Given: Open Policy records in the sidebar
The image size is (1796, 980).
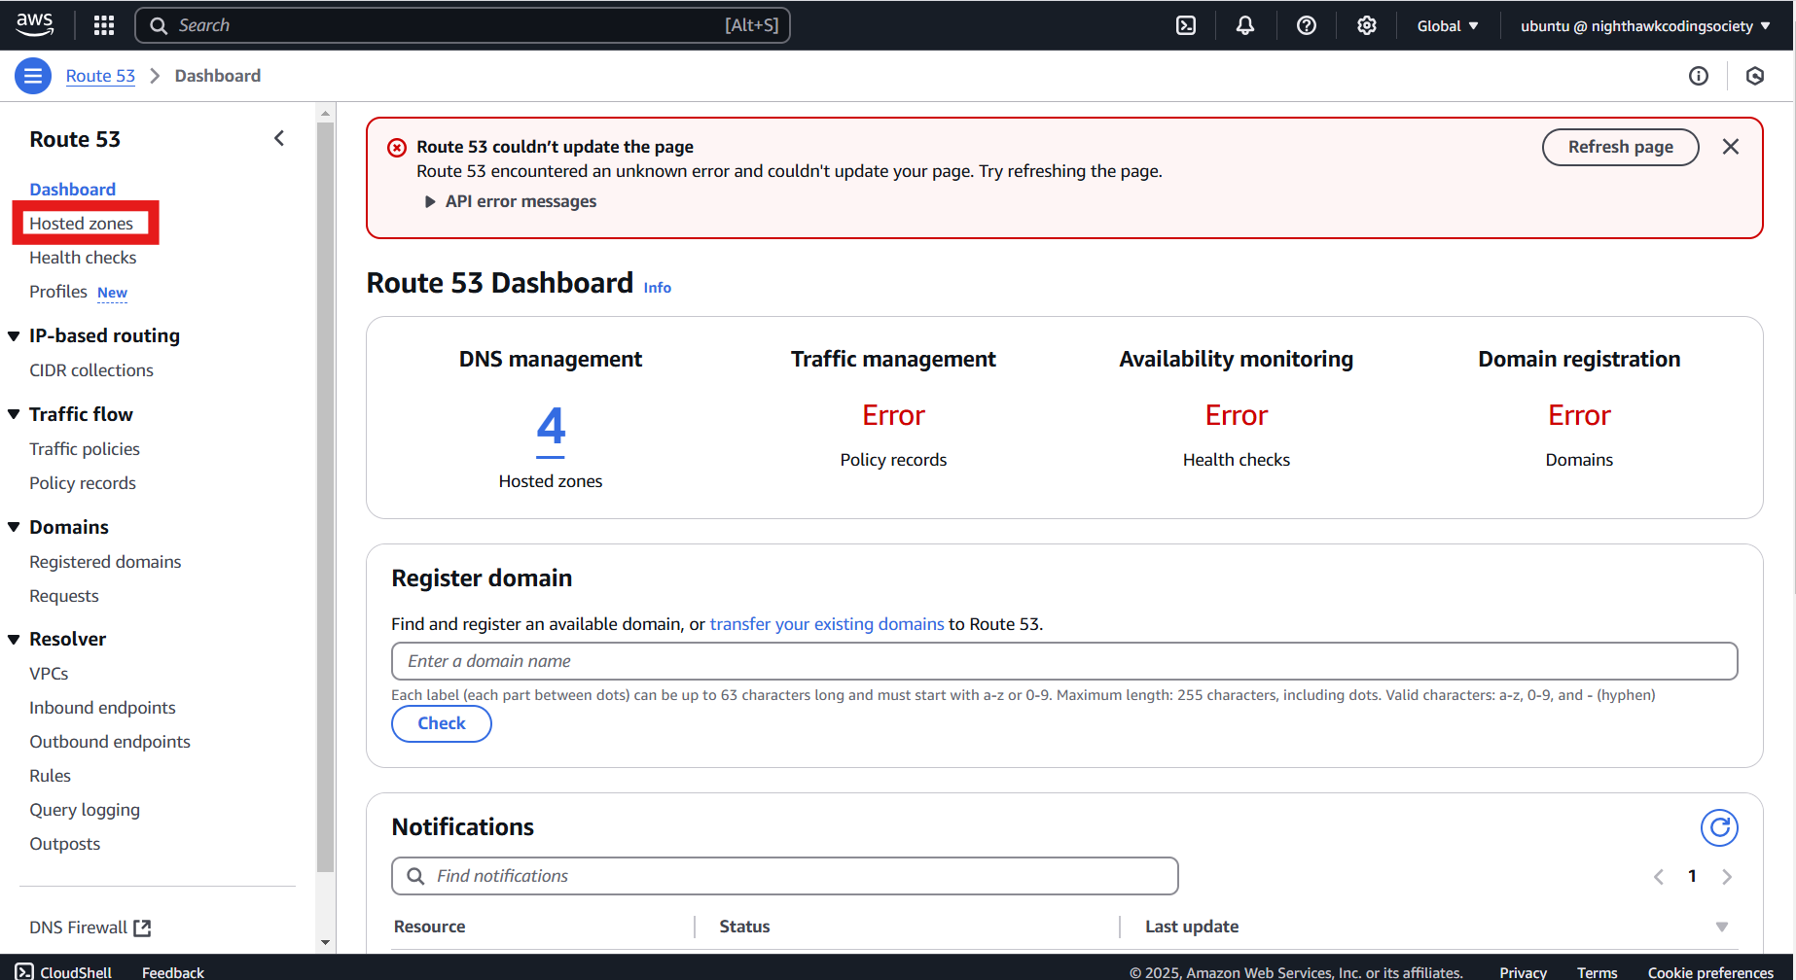Looking at the screenshot, I should click(x=83, y=483).
